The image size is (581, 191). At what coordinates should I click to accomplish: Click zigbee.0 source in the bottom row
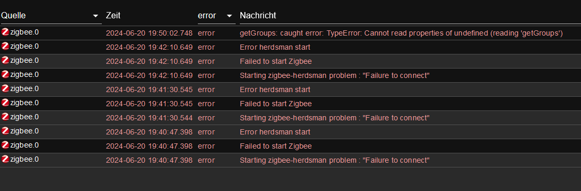point(25,159)
